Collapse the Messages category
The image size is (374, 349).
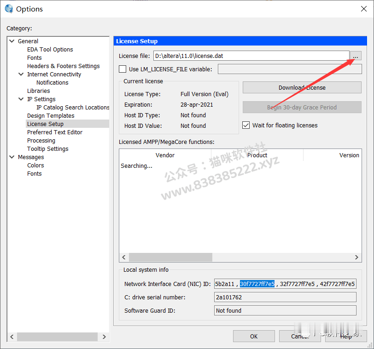pos(12,157)
